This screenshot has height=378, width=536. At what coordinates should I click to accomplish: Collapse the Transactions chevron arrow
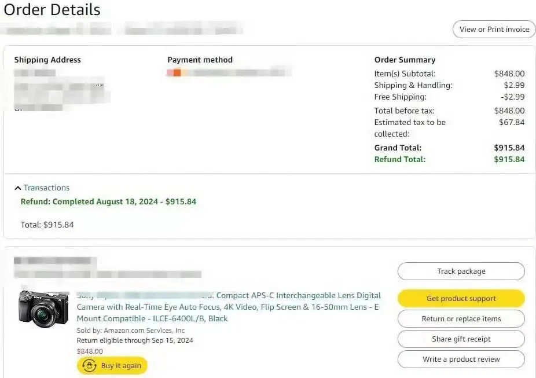[18, 188]
